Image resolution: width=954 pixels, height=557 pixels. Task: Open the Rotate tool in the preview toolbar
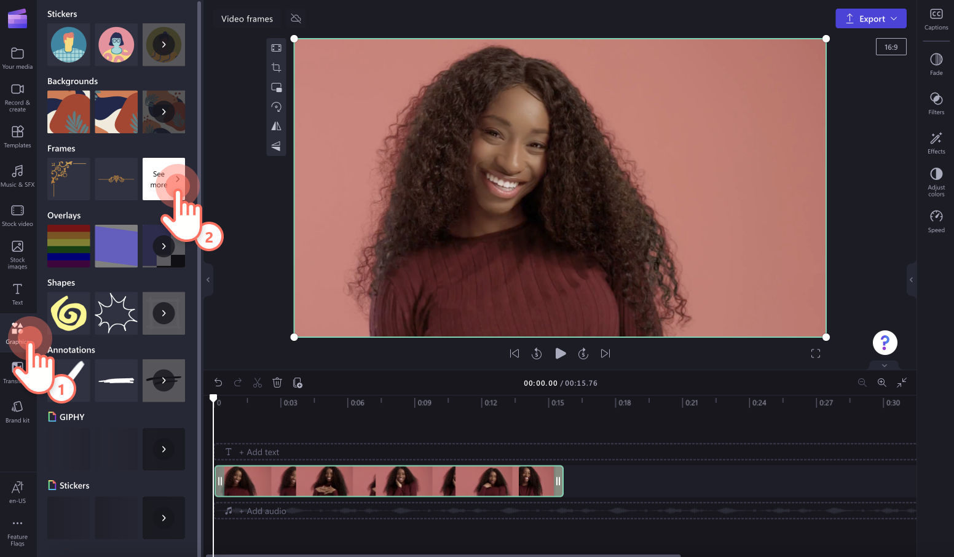(276, 106)
